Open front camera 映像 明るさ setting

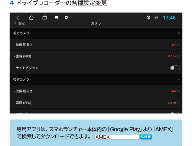(96, 45)
